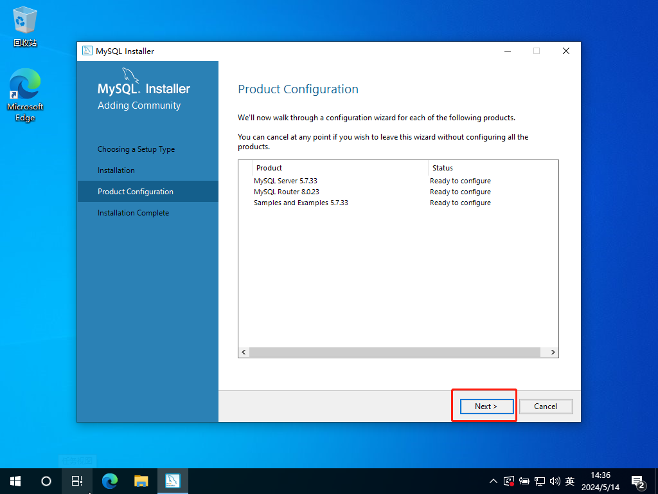
Task: Open the volume control tray icon
Action: point(555,480)
